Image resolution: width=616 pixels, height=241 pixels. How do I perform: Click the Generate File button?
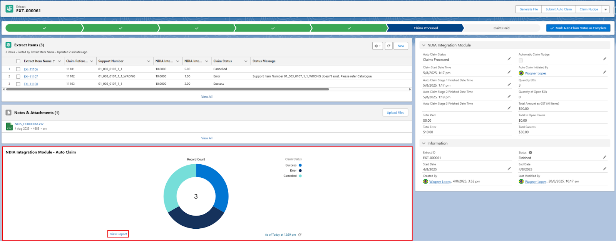528,10
